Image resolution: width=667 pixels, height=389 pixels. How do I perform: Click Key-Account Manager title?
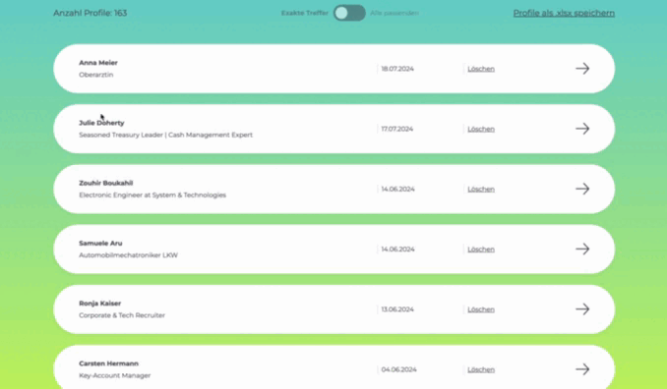[x=114, y=376]
